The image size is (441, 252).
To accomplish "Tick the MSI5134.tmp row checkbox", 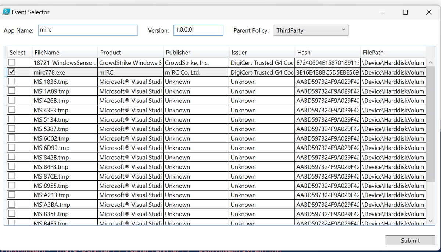I will [x=12, y=119].
